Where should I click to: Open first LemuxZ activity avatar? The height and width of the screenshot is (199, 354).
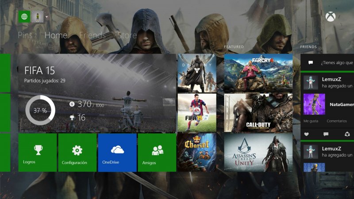[311, 82]
